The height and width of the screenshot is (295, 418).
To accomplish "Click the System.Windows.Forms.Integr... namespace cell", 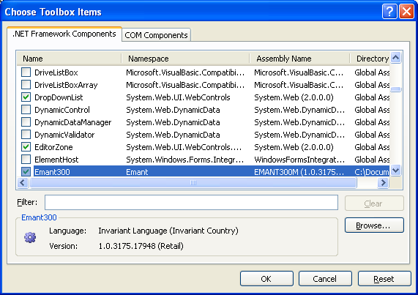I will coord(185,160).
